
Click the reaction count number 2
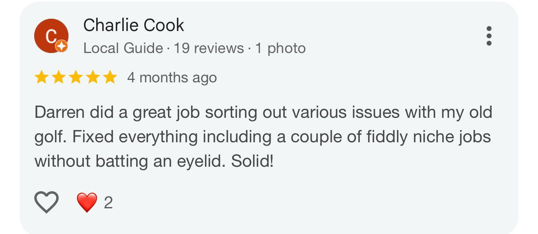pyautogui.click(x=108, y=203)
